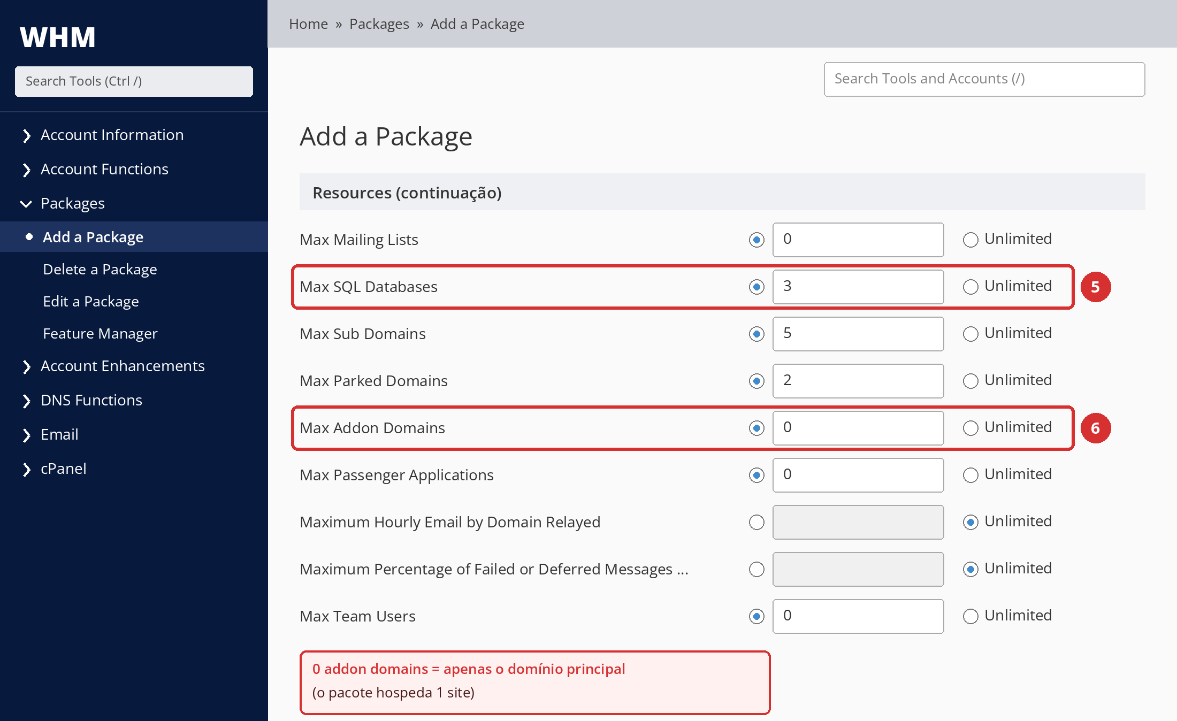The image size is (1177, 721).
Task: Expand DNS Functions chevron
Action: click(x=26, y=401)
